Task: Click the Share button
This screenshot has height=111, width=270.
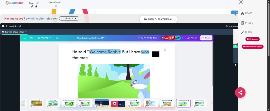Action: [206, 38]
